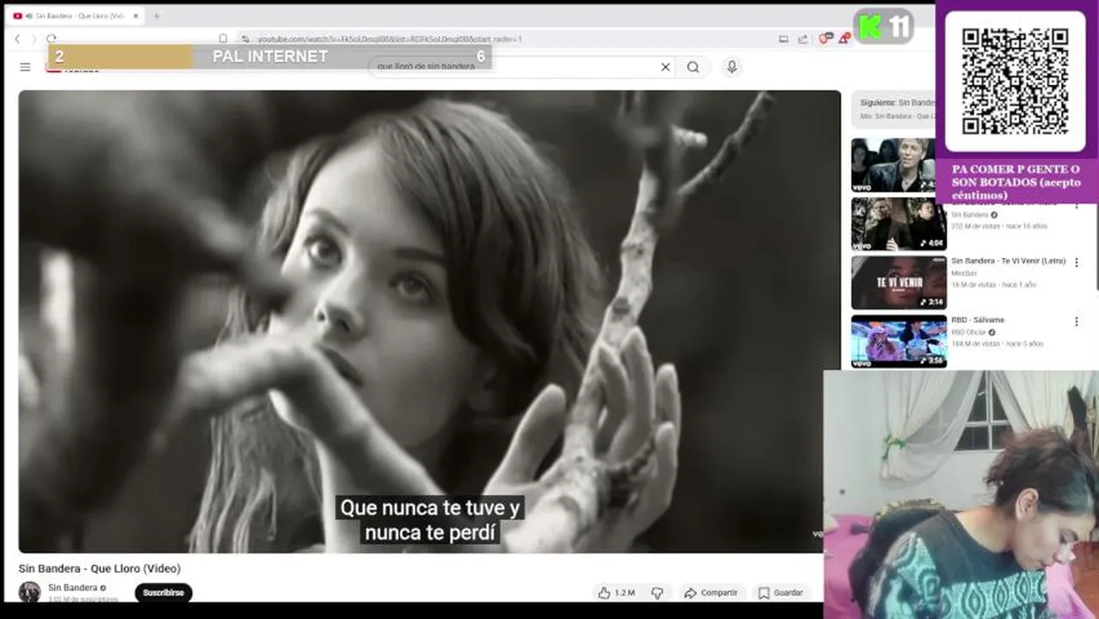
Task: Start voice search with microphone icon
Action: pos(732,67)
